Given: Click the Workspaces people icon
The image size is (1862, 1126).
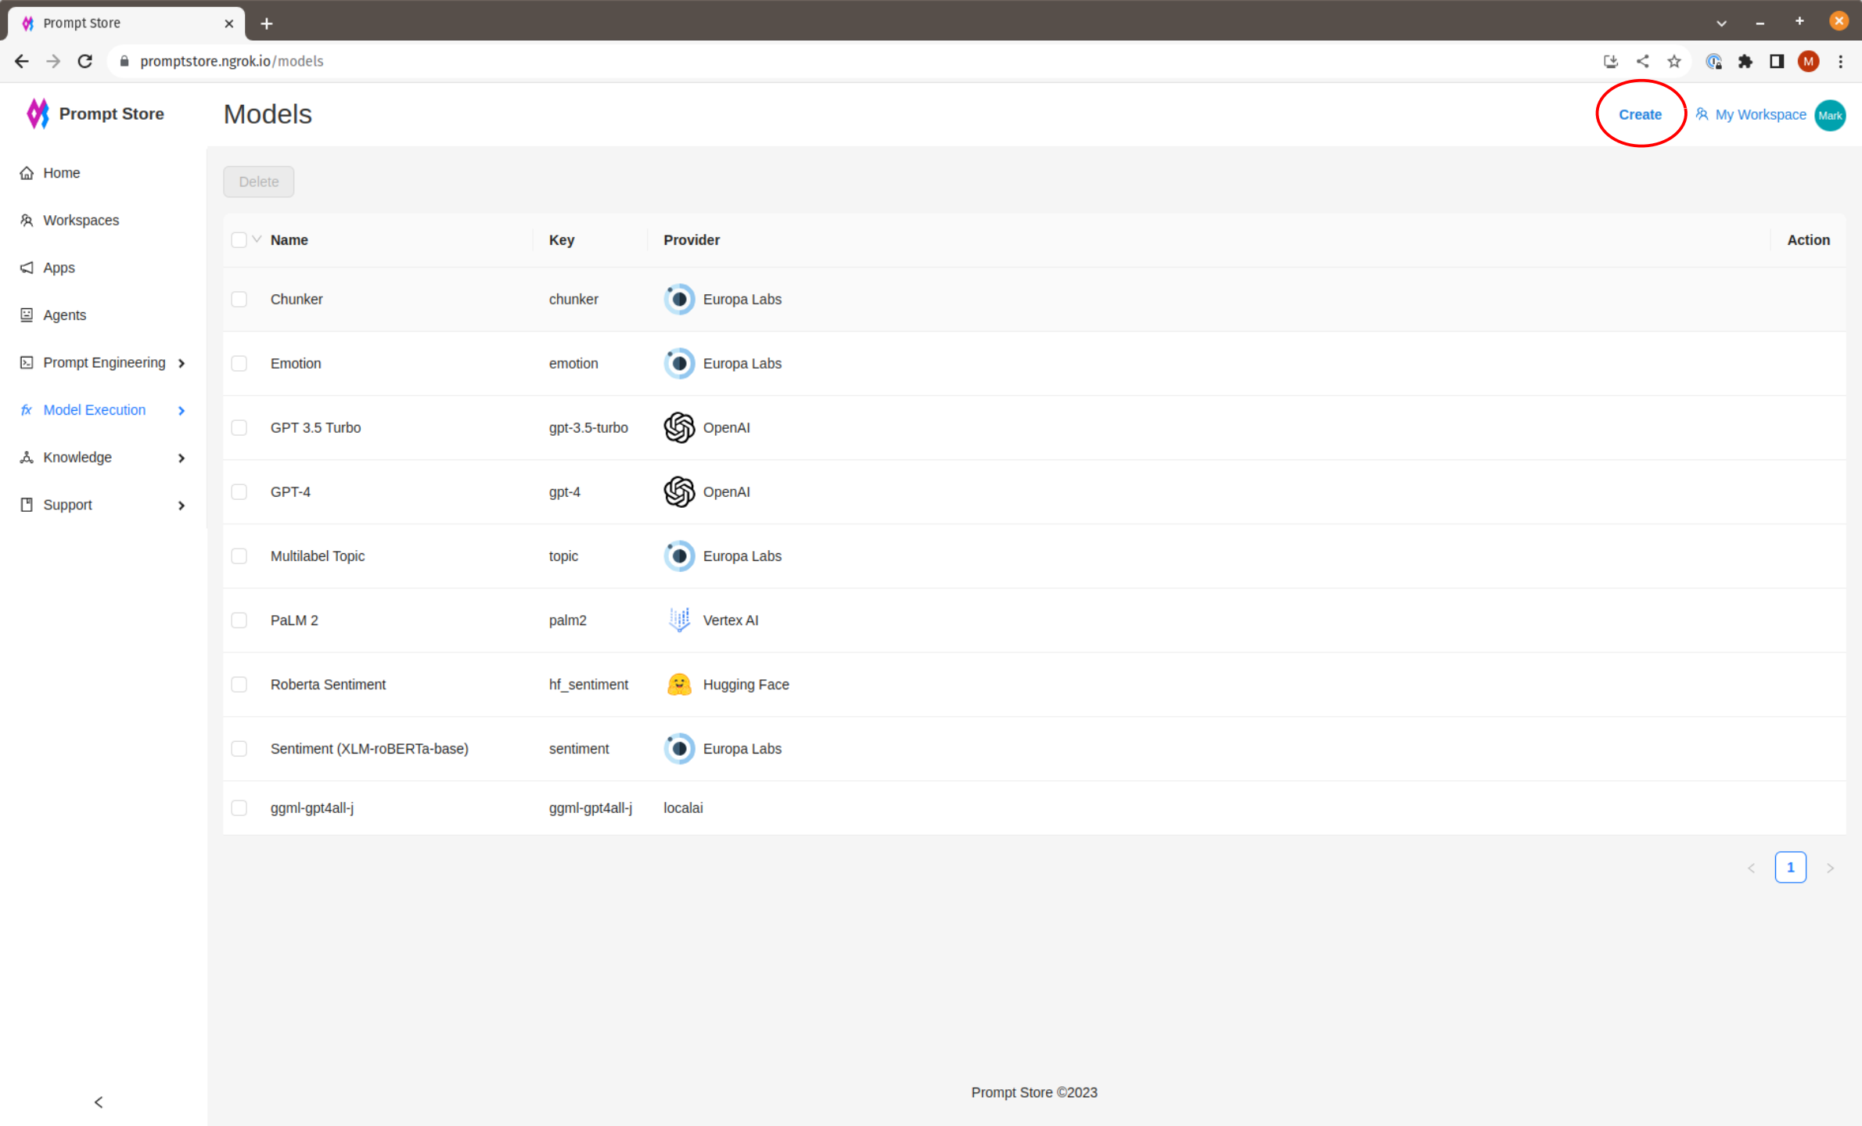Looking at the screenshot, I should pyautogui.click(x=27, y=221).
